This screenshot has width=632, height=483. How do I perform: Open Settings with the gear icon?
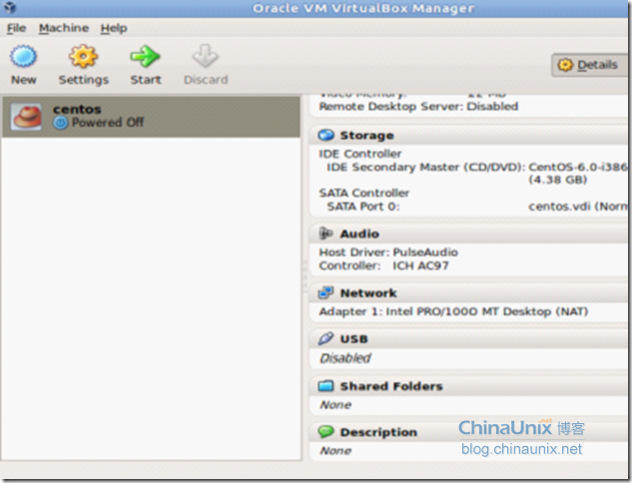pos(83,57)
